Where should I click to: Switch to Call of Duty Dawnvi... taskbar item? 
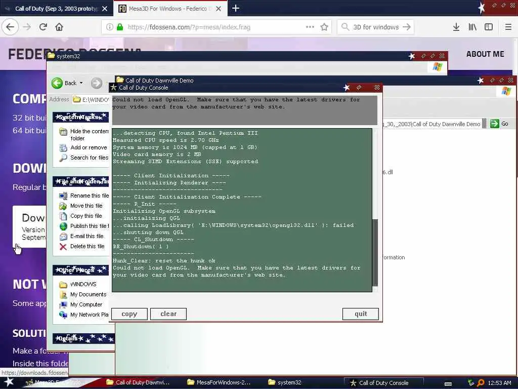point(138,382)
